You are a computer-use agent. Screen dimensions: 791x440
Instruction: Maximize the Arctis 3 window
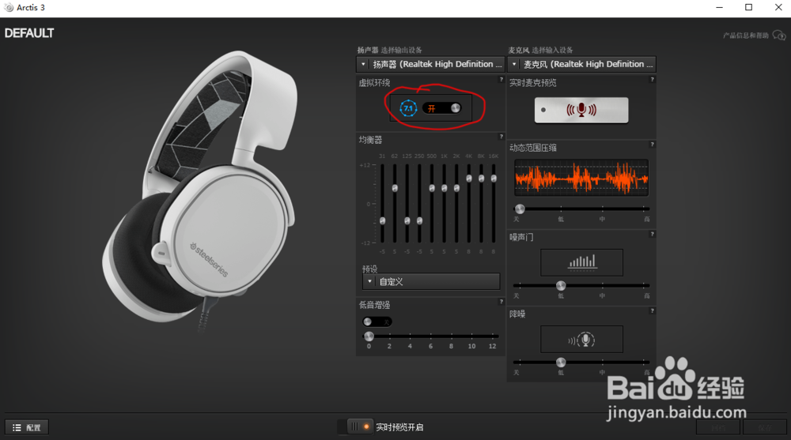[748, 8]
